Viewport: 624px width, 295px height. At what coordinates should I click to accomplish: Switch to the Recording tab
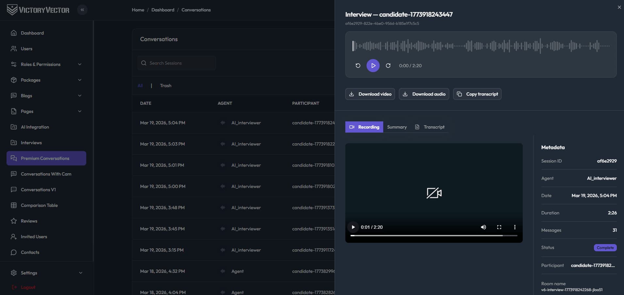click(x=364, y=127)
